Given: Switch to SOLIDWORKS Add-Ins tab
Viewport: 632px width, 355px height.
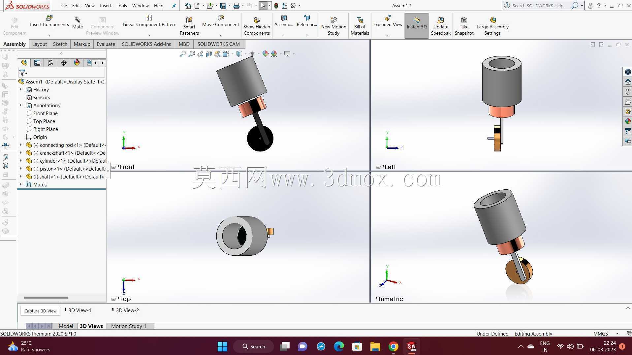Looking at the screenshot, I should [x=146, y=44].
